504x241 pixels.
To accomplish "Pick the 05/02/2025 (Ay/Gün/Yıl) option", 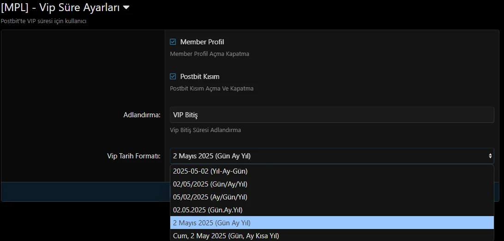I will point(210,197).
